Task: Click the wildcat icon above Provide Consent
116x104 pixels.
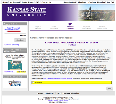Action: tap(70, 24)
